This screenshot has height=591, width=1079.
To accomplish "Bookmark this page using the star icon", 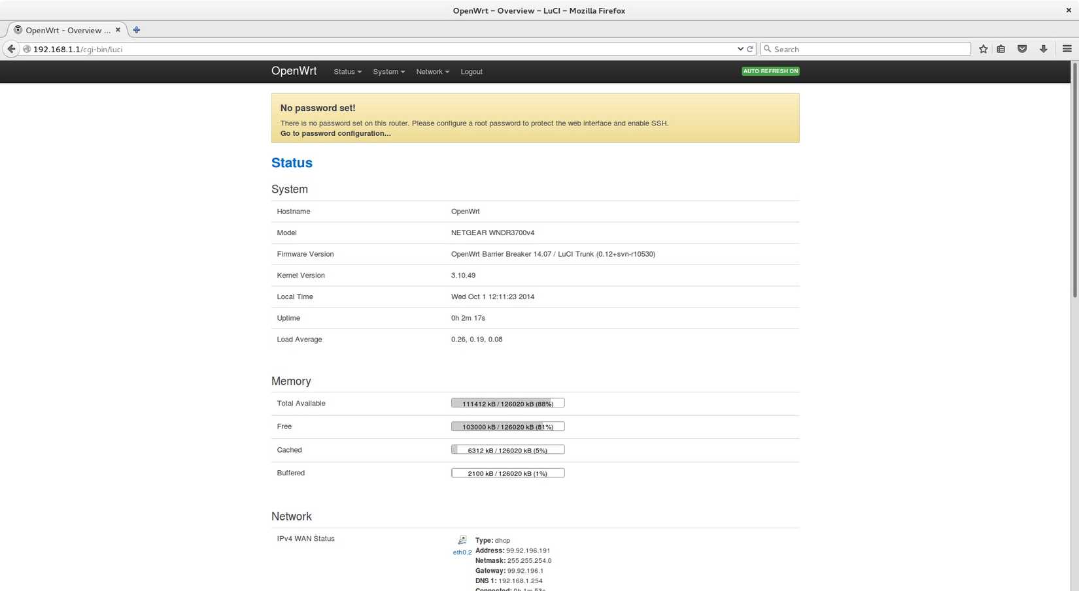I will 983,48.
